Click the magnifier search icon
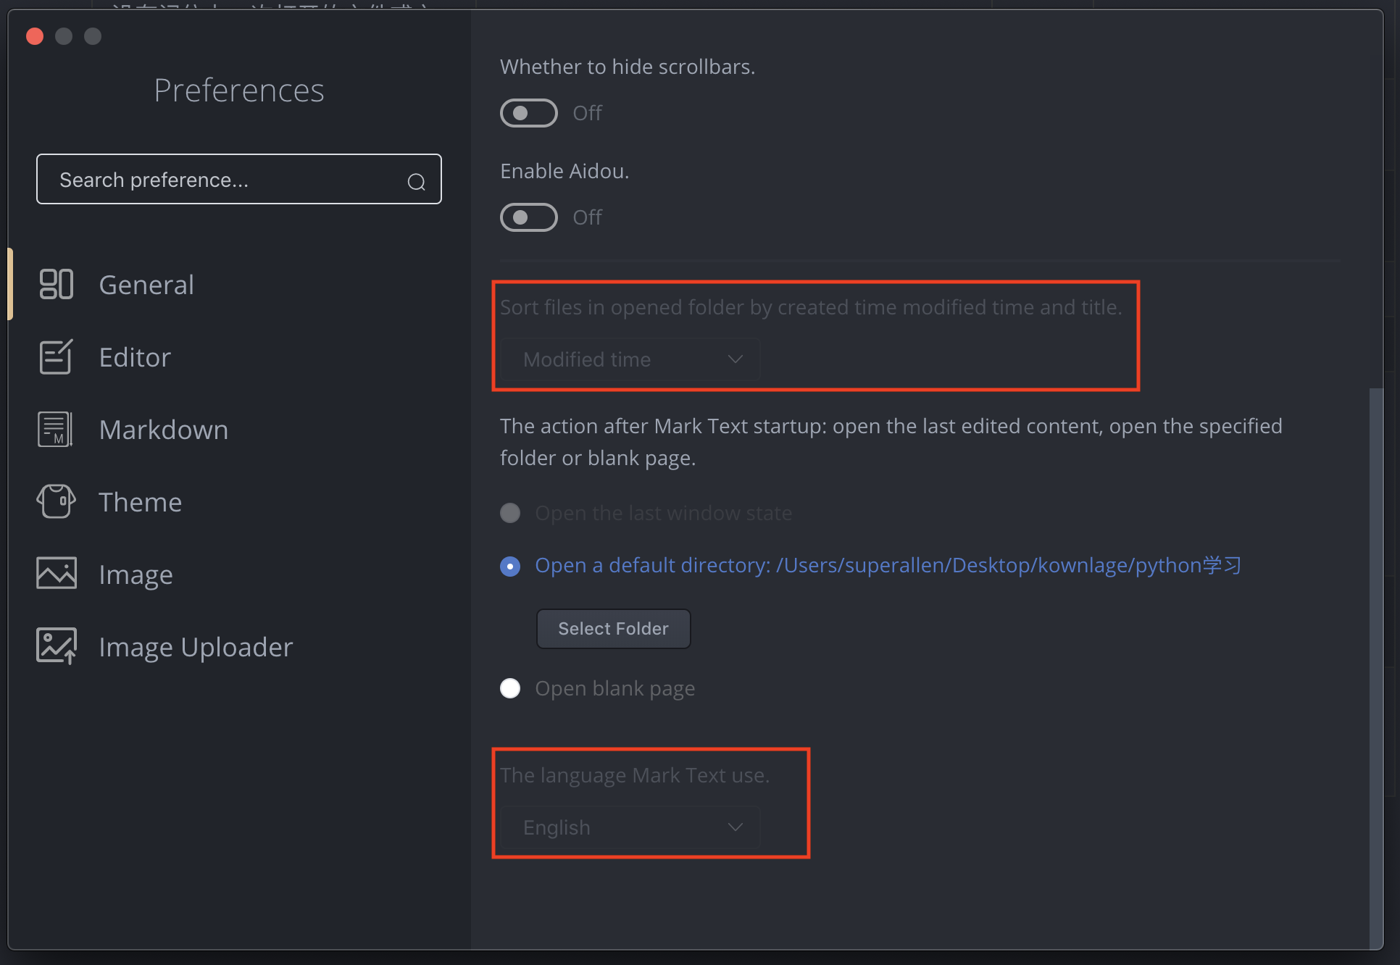 coord(416,181)
